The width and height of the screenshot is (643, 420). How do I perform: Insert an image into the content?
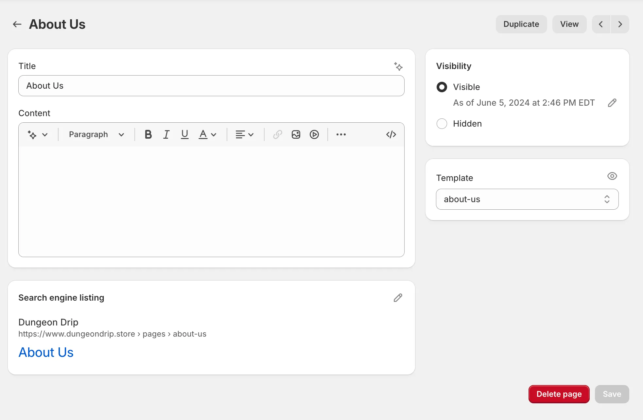coord(296,134)
